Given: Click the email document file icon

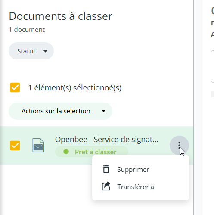Looking at the screenshot, I should tap(38, 145).
